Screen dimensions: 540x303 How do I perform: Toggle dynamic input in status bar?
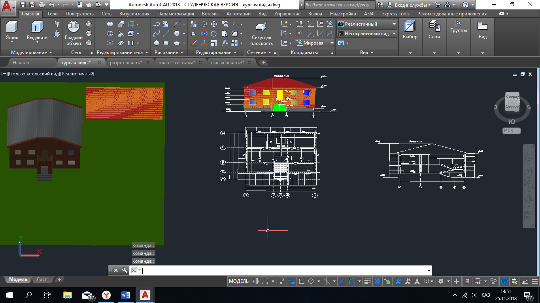(x=292, y=281)
